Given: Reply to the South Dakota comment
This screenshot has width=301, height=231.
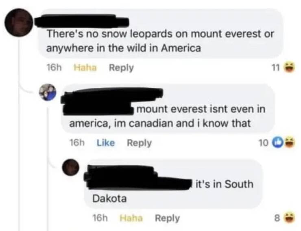Looking at the screenshot, I should point(168,218).
